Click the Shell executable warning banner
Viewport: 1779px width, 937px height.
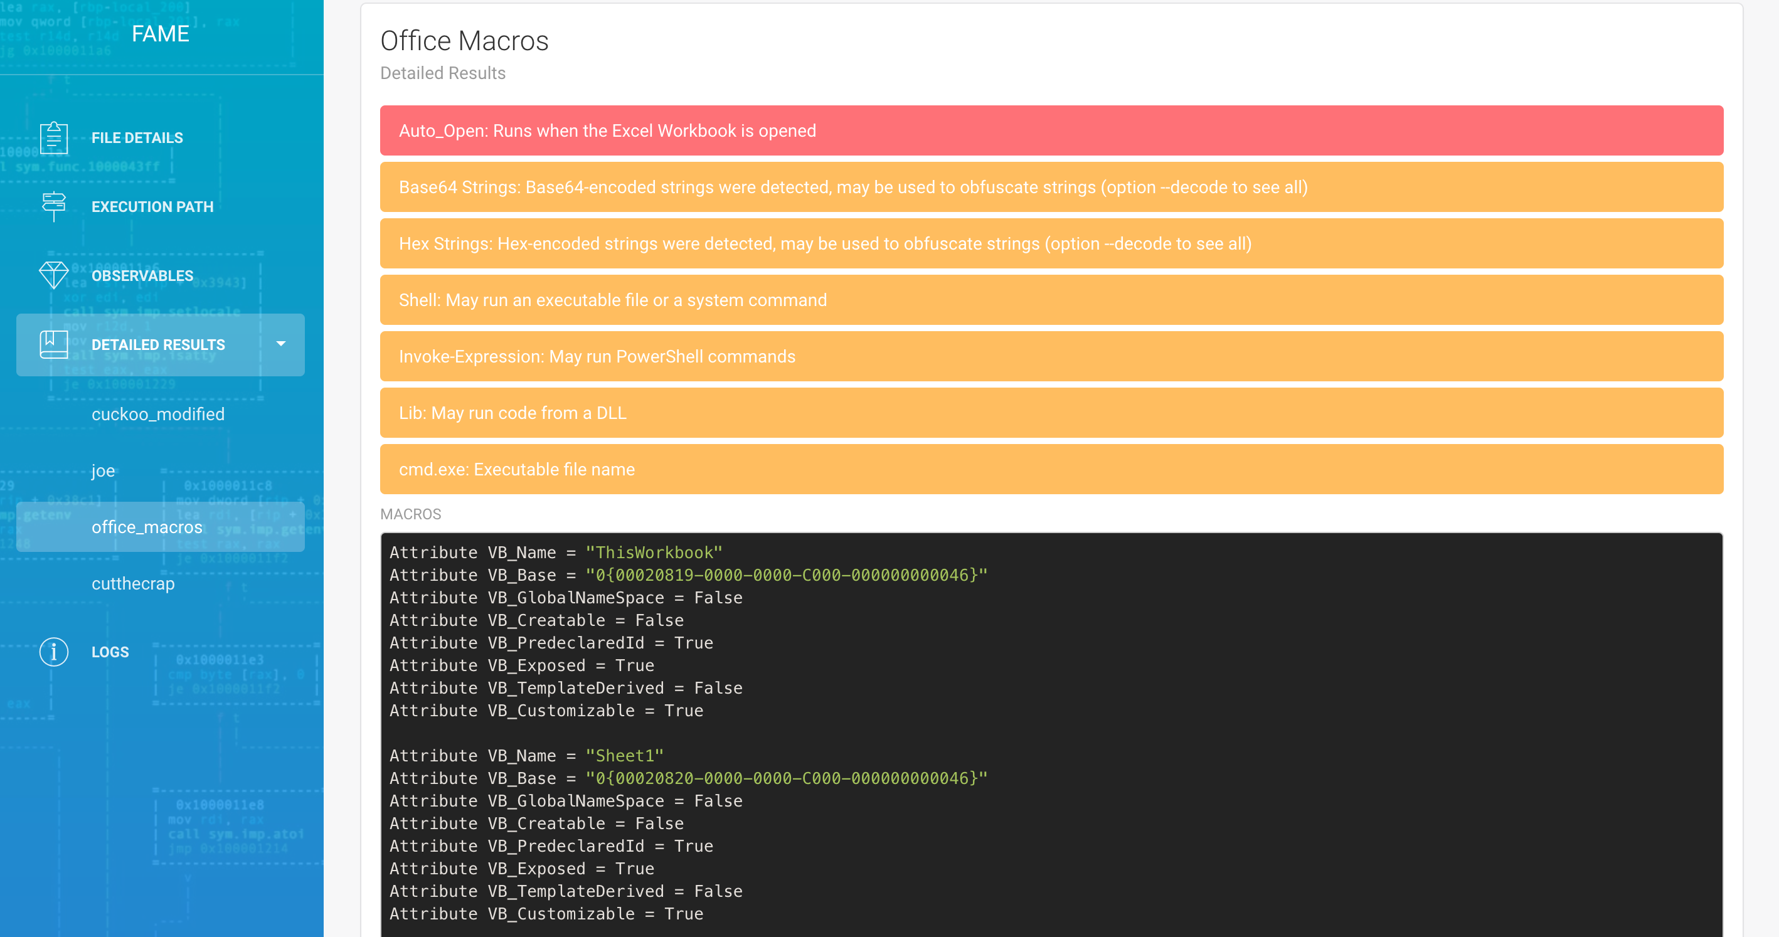1051,300
